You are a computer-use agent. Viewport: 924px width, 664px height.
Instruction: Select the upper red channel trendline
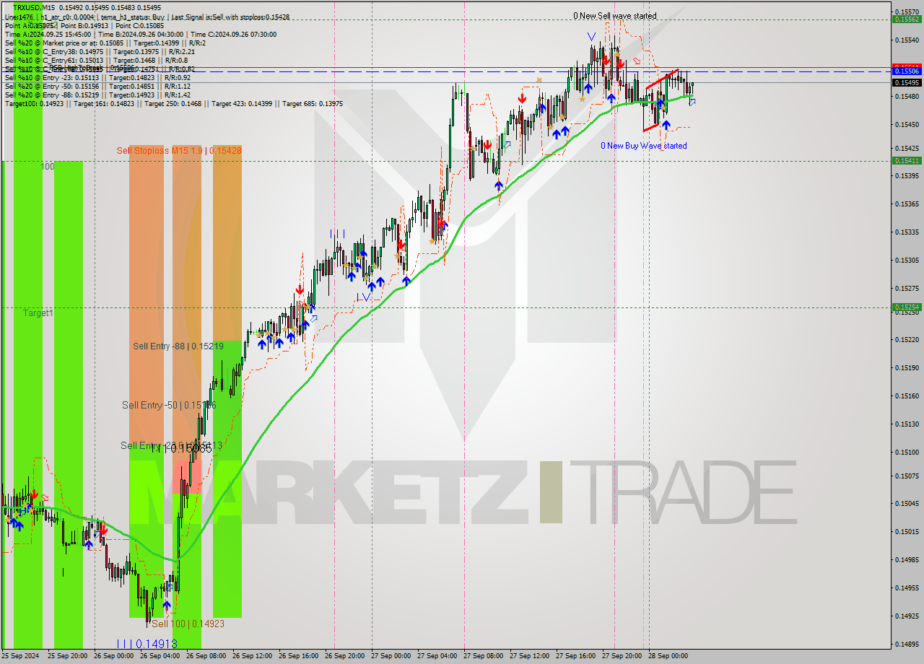click(x=662, y=79)
